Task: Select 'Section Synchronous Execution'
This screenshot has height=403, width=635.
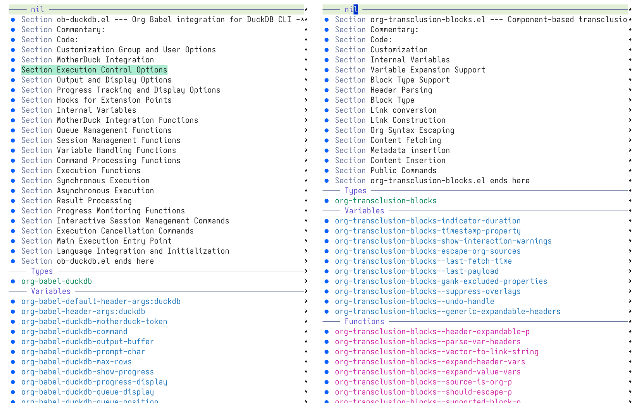Action: pyautogui.click(x=85, y=180)
